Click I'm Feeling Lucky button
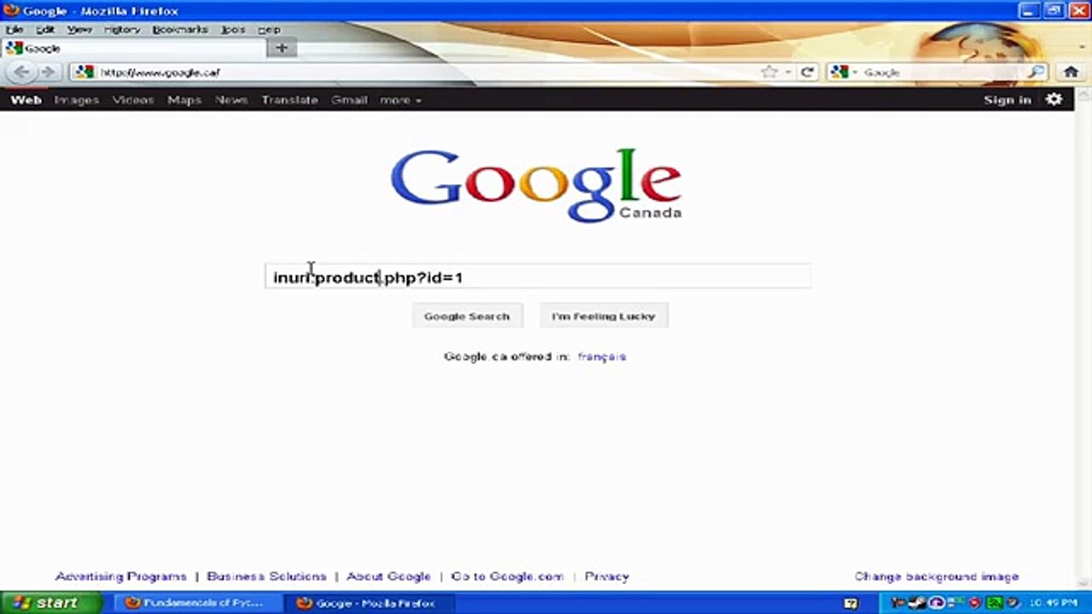The image size is (1092, 614). pos(603,316)
